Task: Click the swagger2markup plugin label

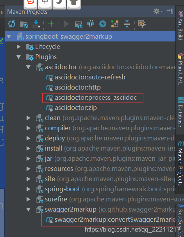Action: [x=71, y=209]
